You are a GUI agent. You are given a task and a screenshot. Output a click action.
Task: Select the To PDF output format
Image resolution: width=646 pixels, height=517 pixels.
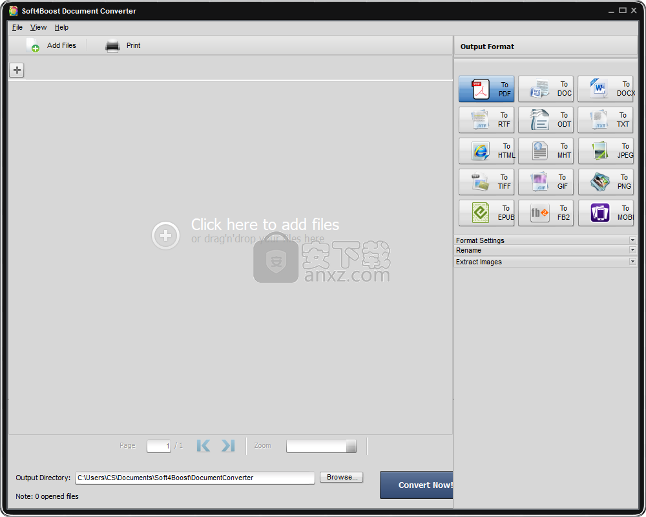click(x=486, y=89)
